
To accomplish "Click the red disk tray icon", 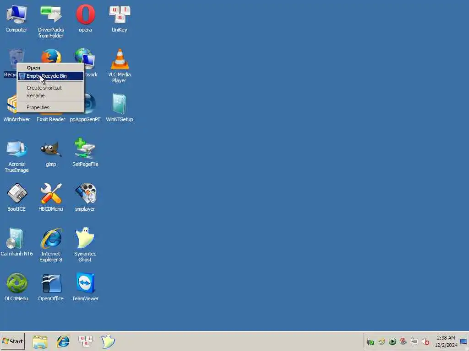I will coord(403,341).
